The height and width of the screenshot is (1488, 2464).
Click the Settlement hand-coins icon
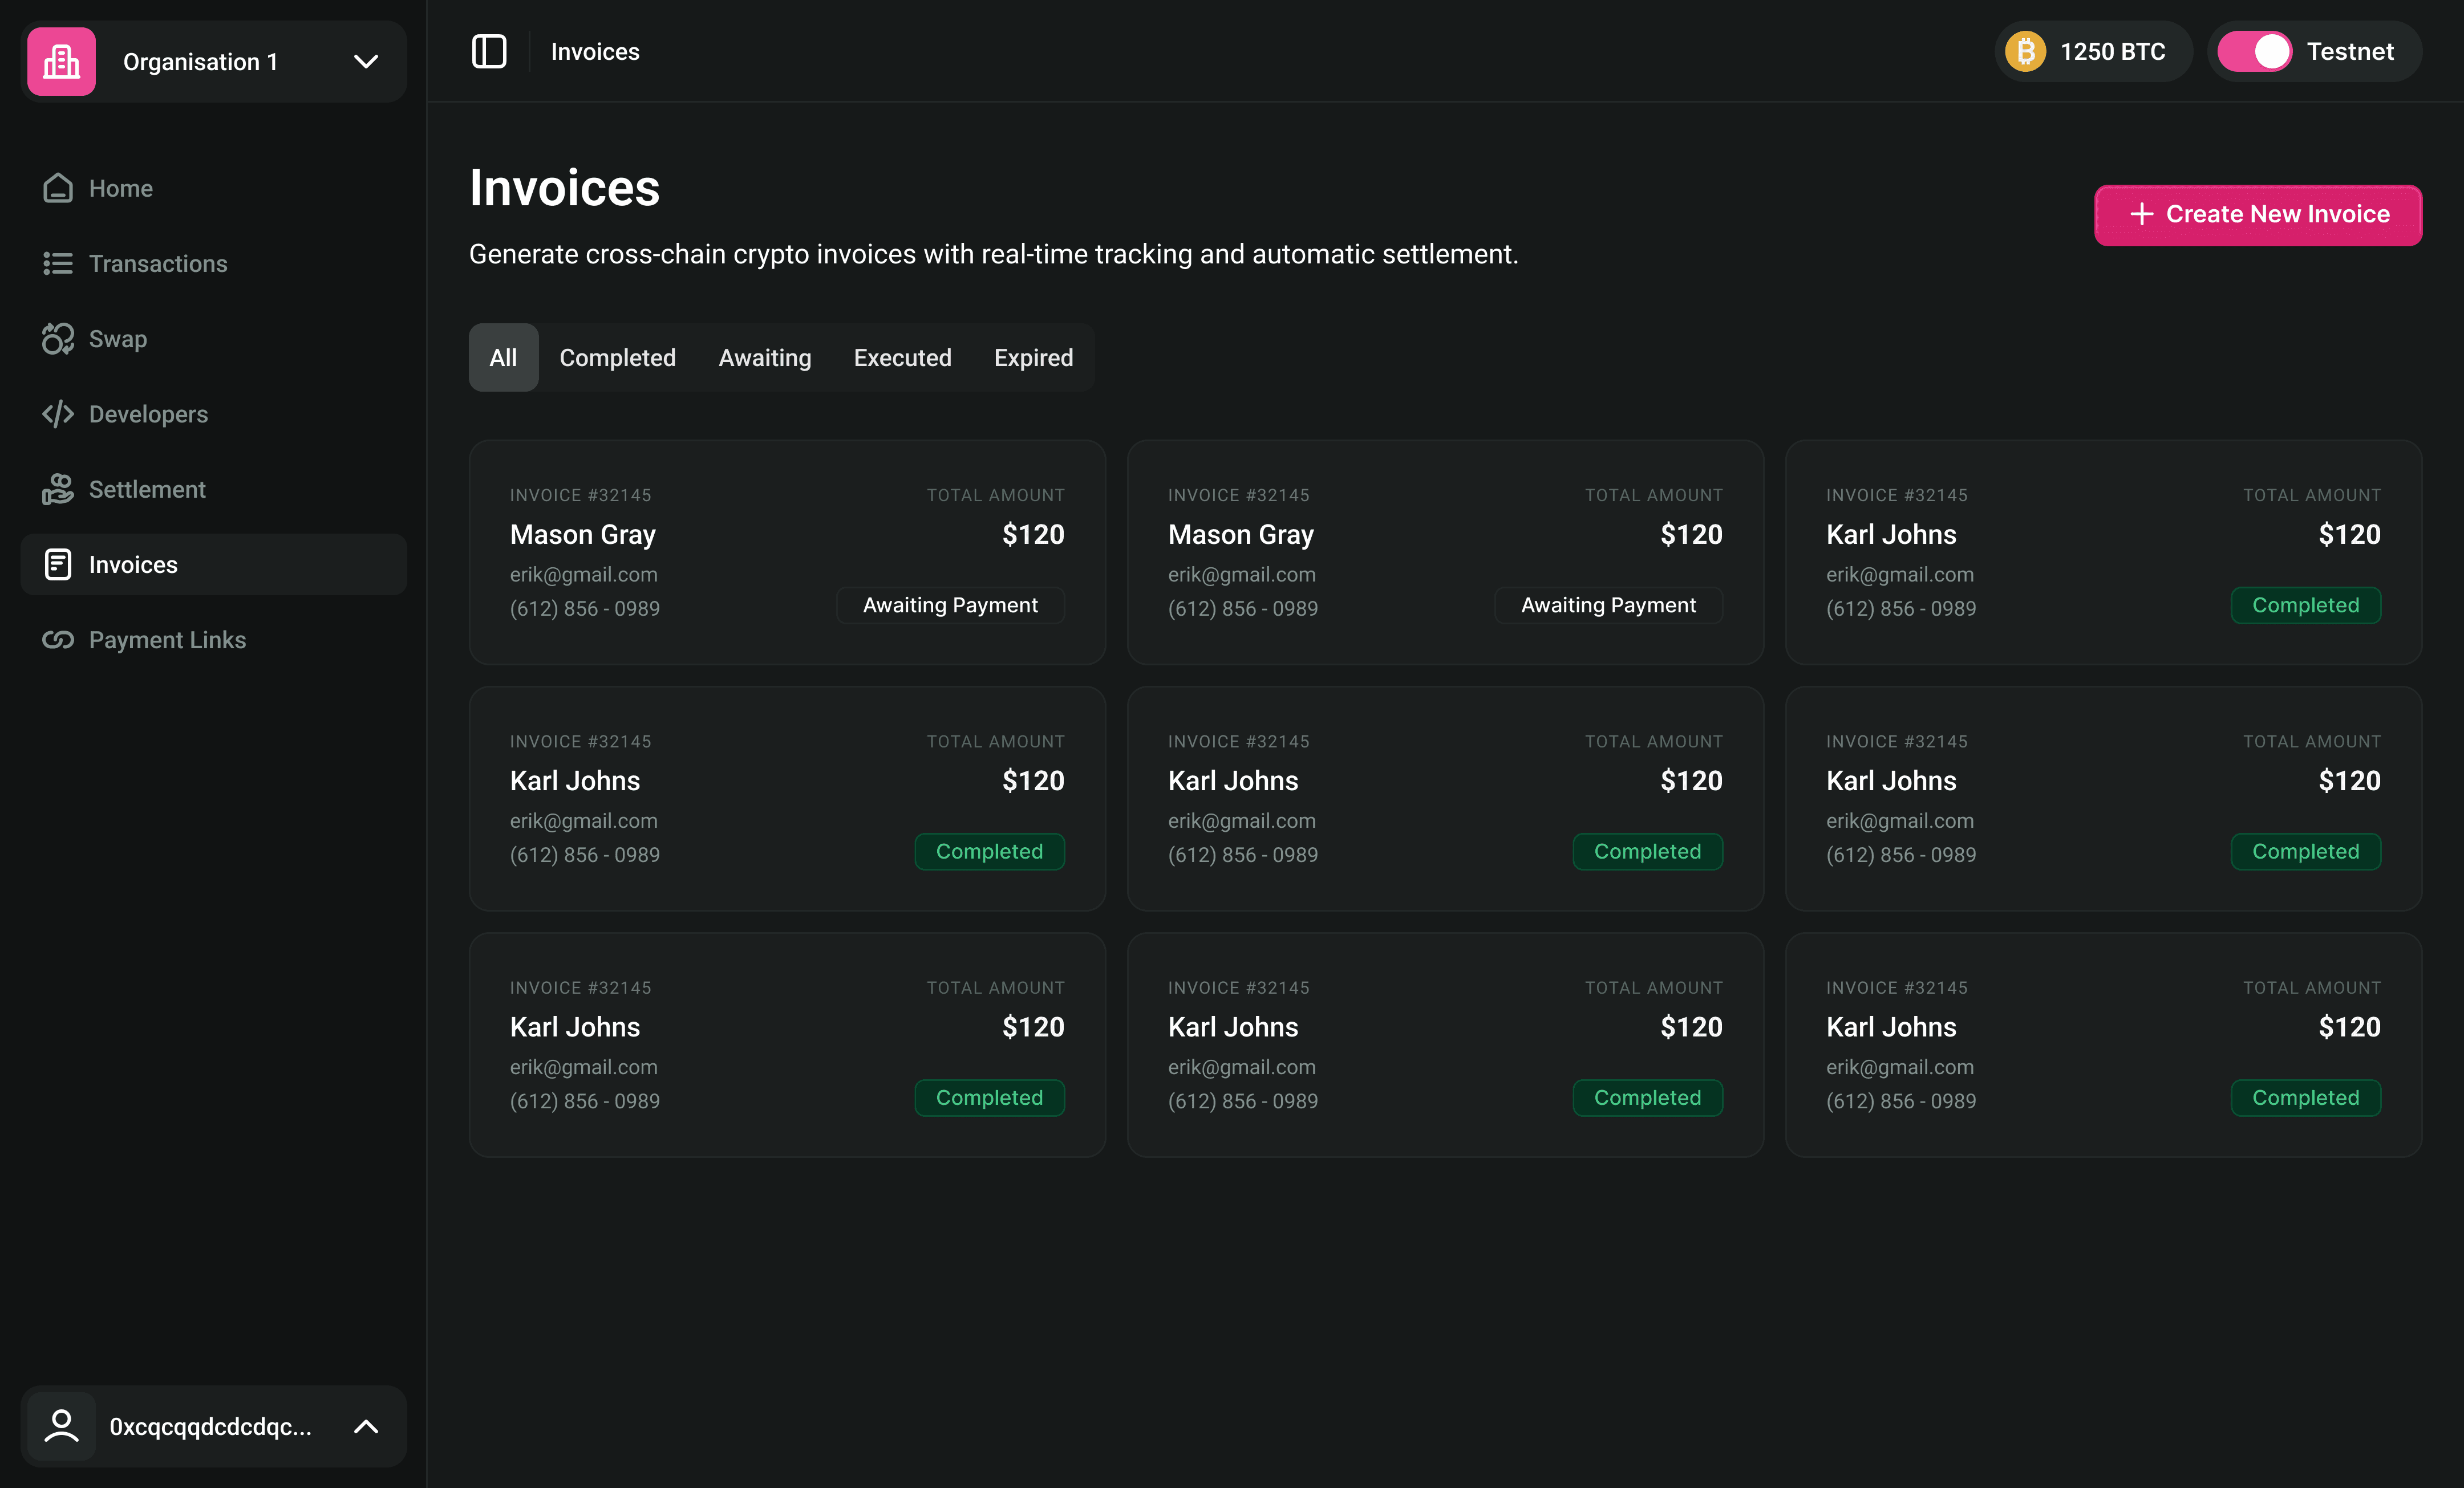(58, 490)
